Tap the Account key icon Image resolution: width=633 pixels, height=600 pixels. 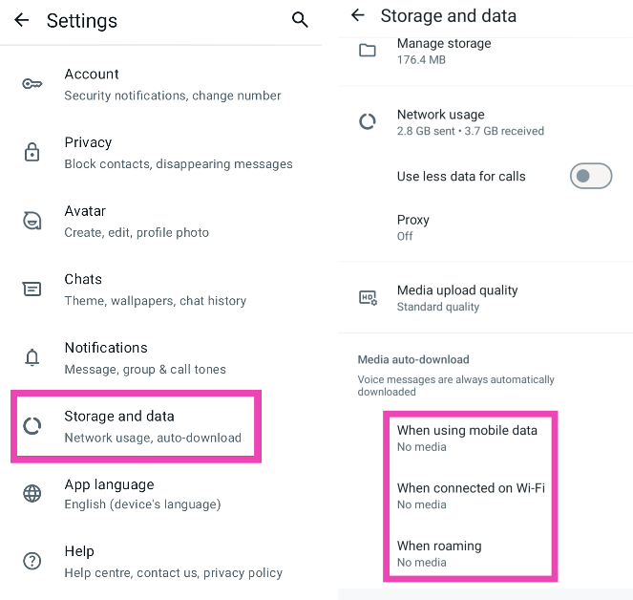click(32, 84)
